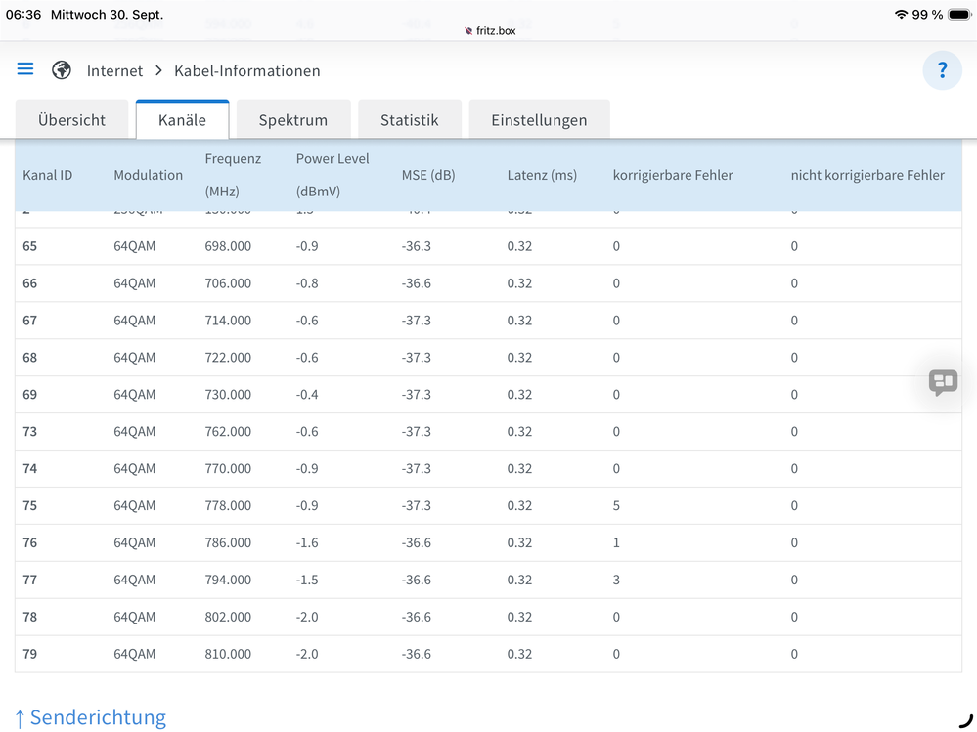Viewport: 977px width, 732px height.
Task: Click the MSE (dB) column header
Action: [x=428, y=175]
